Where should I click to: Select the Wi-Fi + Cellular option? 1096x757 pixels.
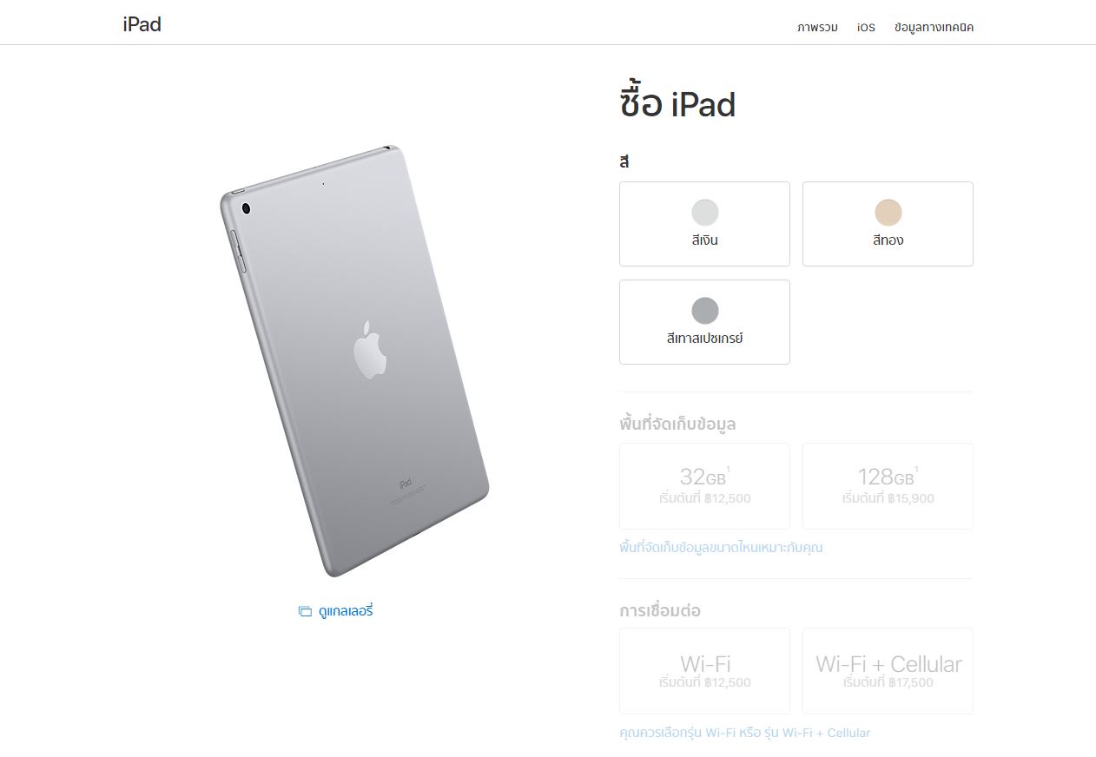click(888, 671)
